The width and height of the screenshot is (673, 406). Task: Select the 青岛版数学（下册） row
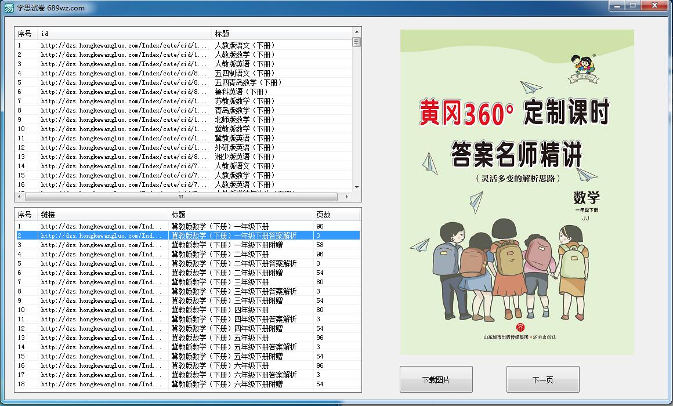184,110
